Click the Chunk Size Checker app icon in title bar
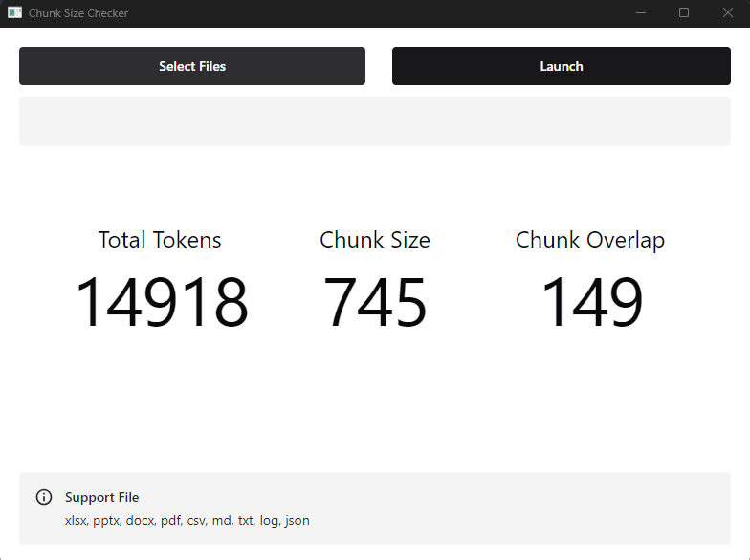Image resolution: width=750 pixels, height=560 pixels. point(15,13)
